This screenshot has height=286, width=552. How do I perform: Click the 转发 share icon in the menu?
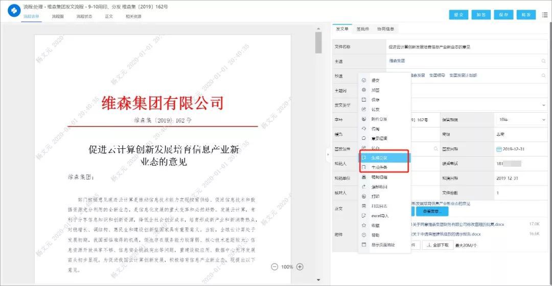pyautogui.click(x=364, y=109)
